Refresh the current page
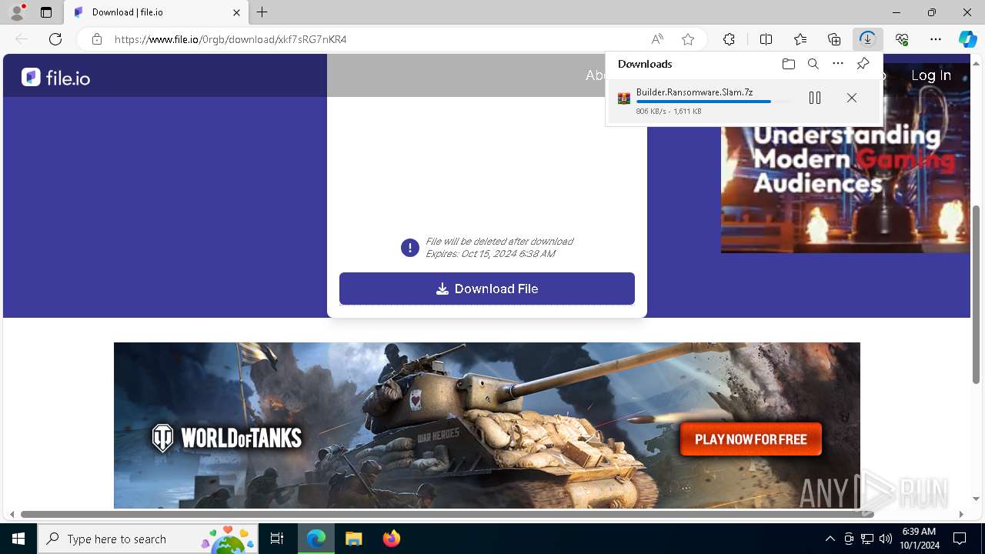The width and height of the screenshot is (985, 554). click(55, 39)
